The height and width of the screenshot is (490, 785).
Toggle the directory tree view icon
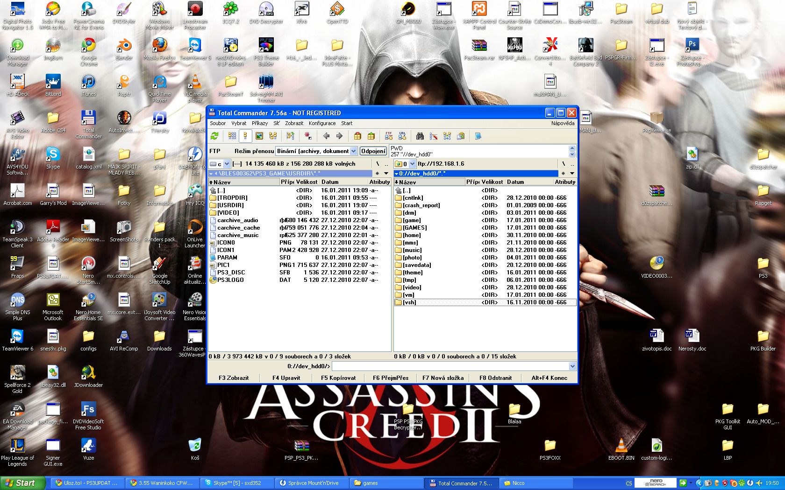(x=273, y=136)
